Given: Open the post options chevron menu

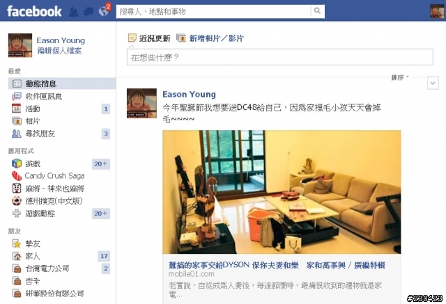Looking at the screenshot, I should (433, 83).
